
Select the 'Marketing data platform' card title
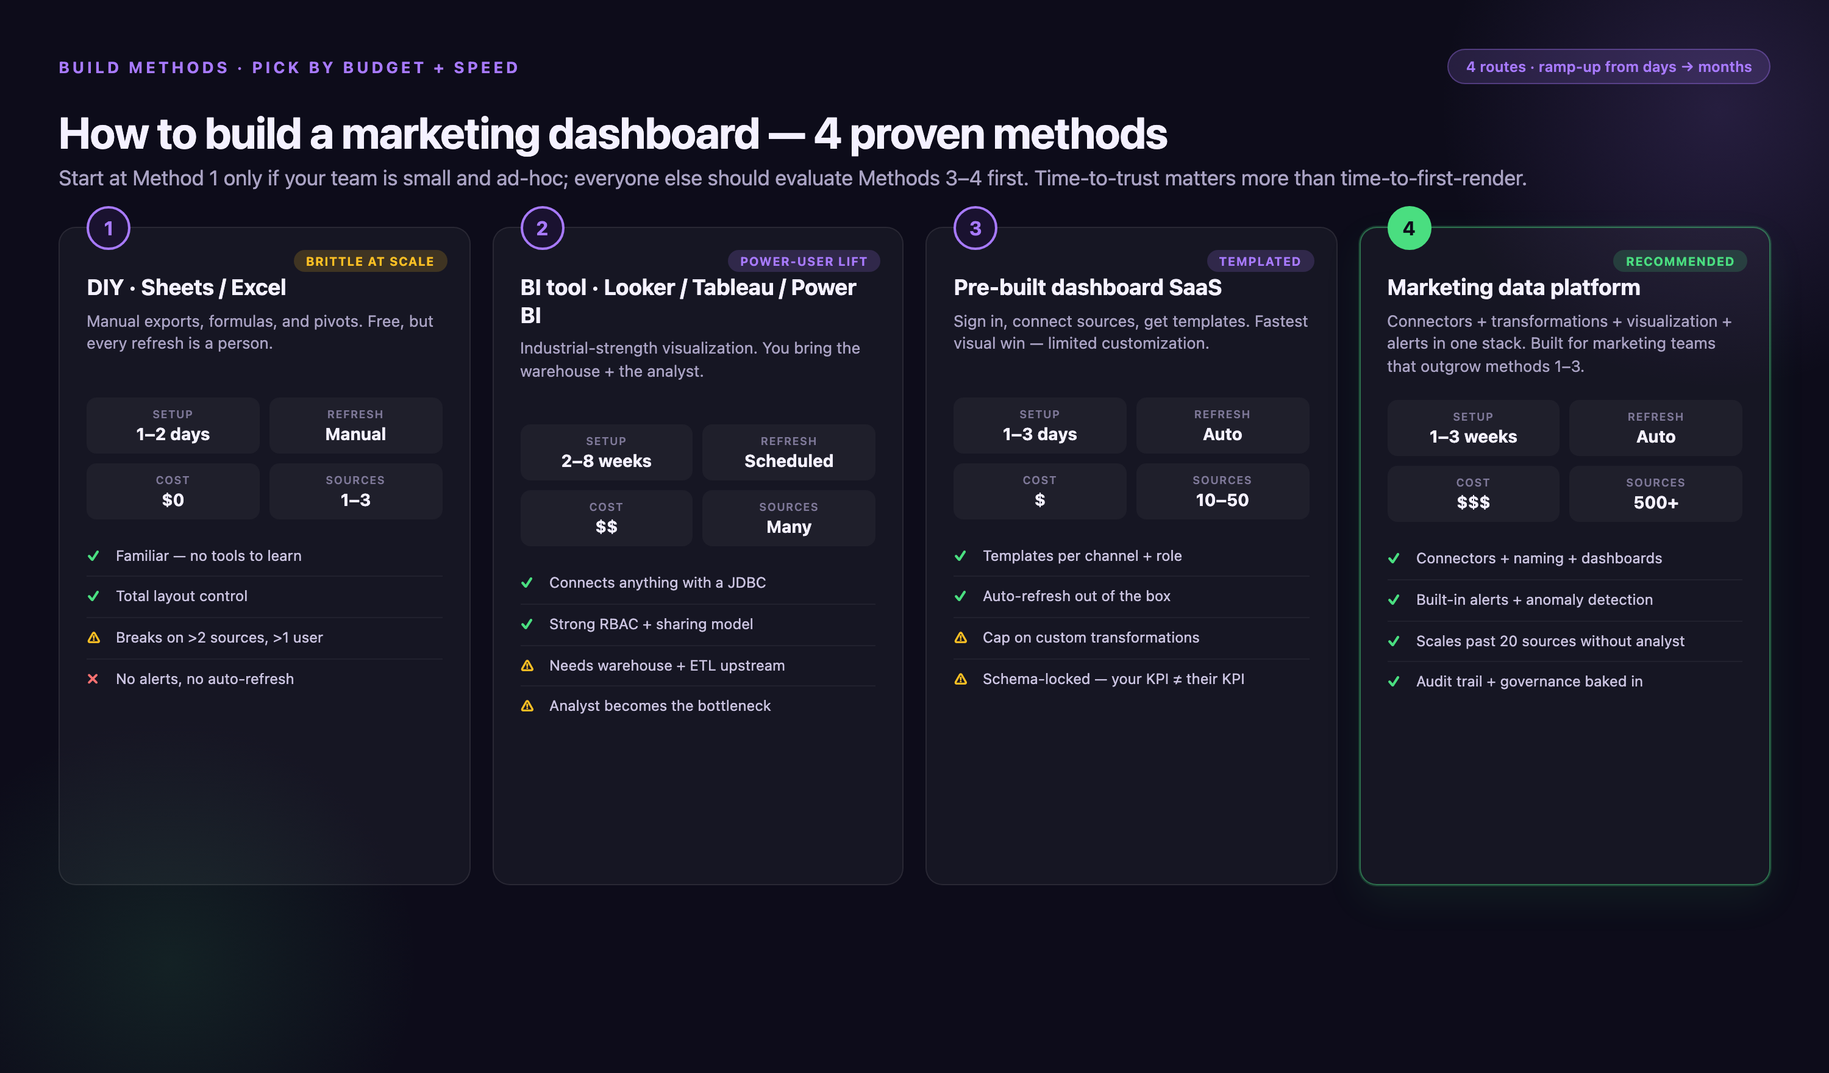[1513, 288]
